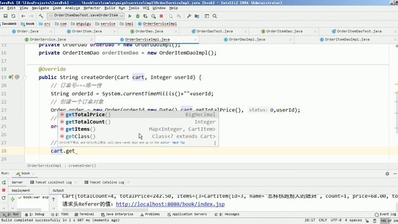398x224 pixels.
Task: Run with Coverage toolbar icon
Action: point(146,16)
